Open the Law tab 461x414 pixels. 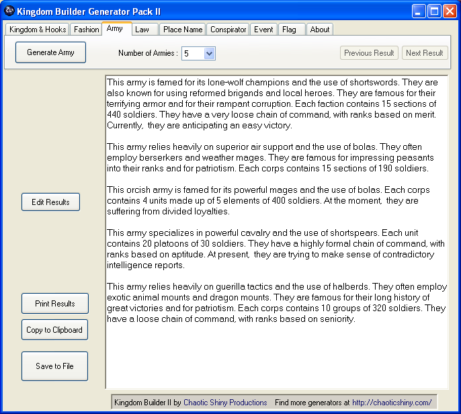tap(145, 30)
